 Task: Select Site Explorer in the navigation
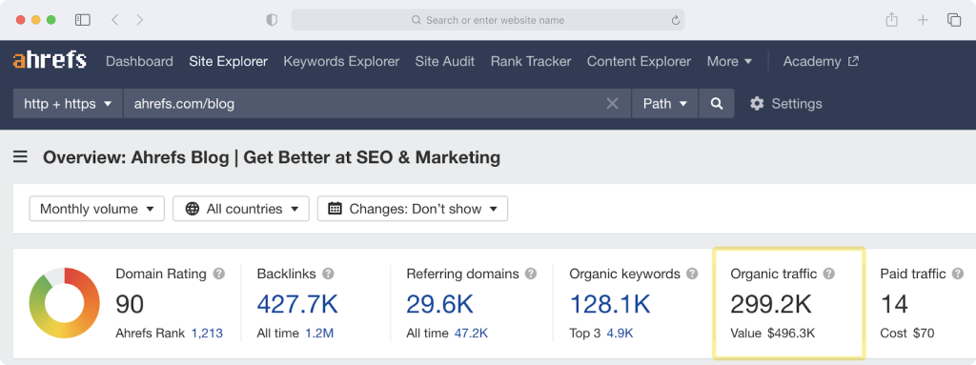pyautogui.click(x=229, y=61)
